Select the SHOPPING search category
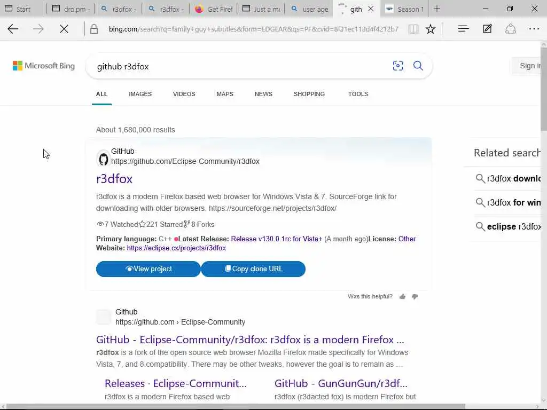This screenshot has width=547, height=410. [x=309, y=94]
